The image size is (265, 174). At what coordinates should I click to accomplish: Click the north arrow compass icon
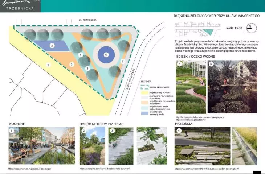252,28
